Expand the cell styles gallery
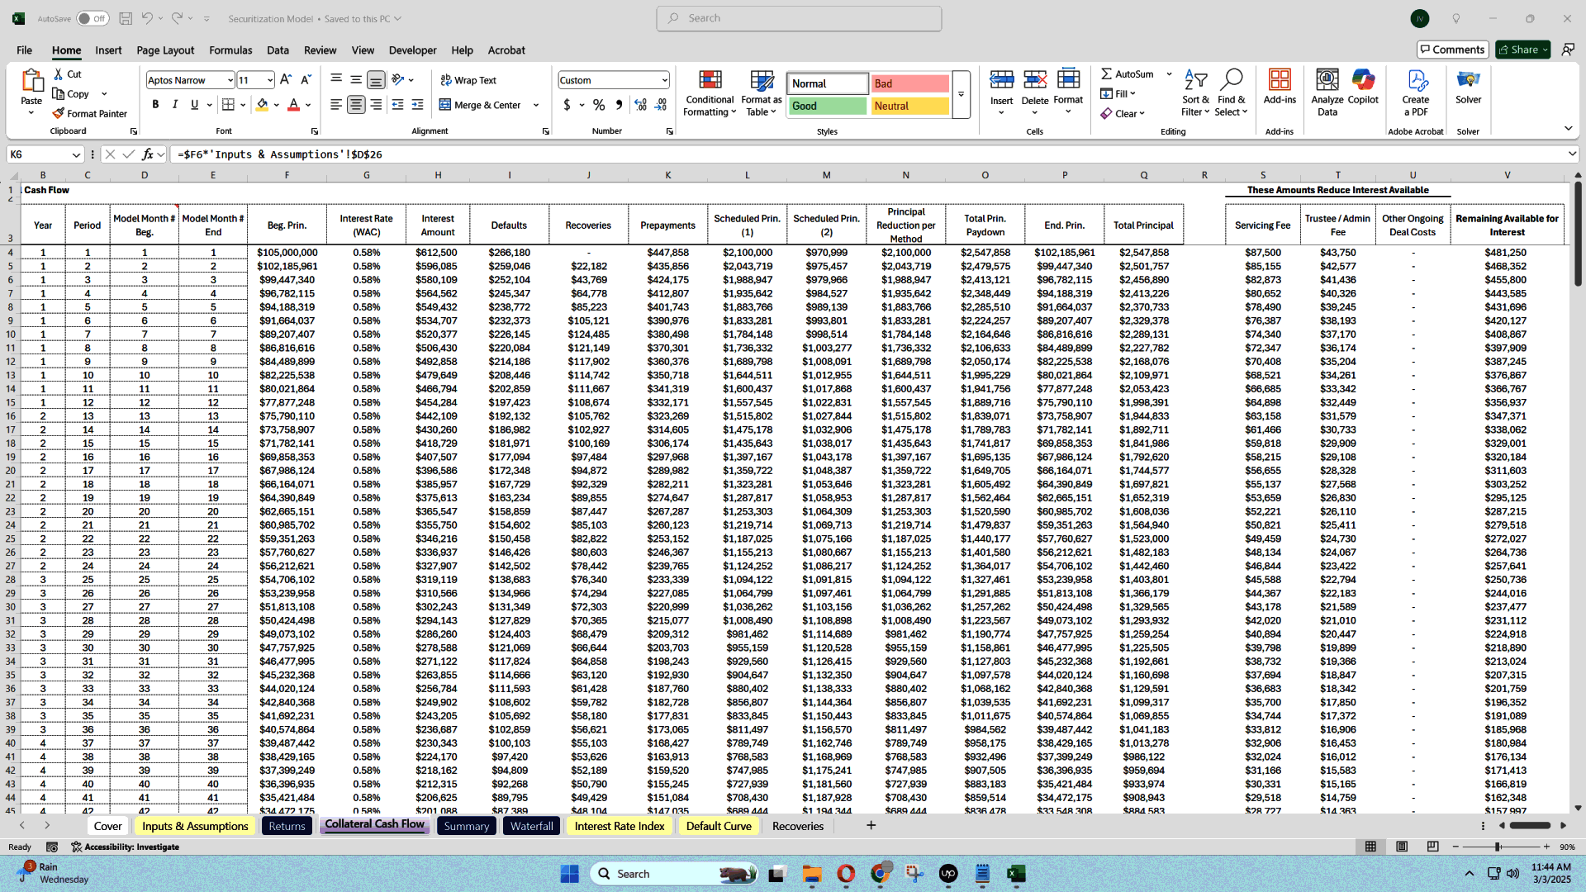The image size is (1586, 892). [961, 94]
